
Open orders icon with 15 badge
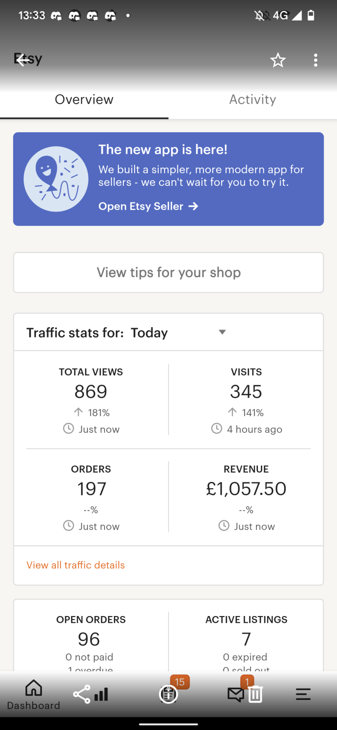point(168,694)
